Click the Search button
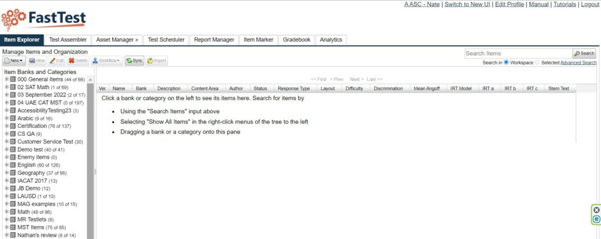601x239 pixels. click(x=584, y=53)
